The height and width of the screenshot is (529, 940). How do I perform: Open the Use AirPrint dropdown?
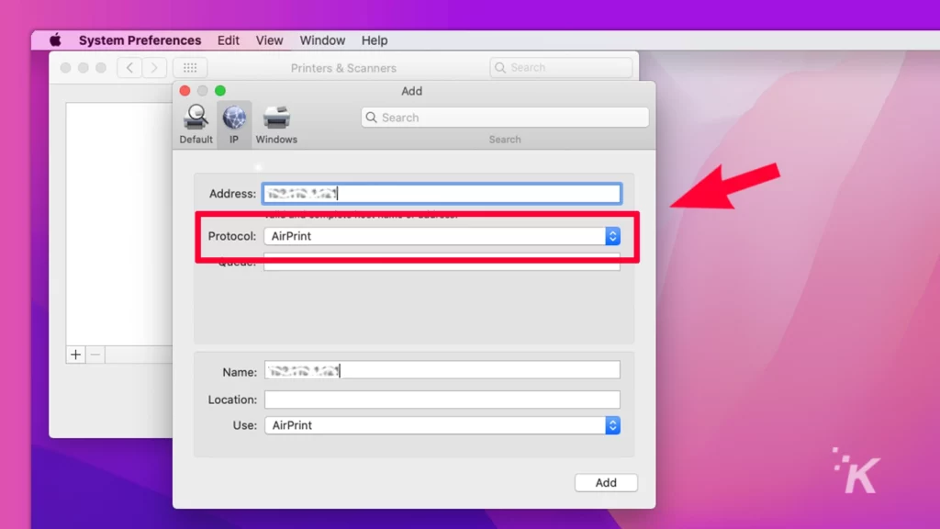tap(442, 425)
